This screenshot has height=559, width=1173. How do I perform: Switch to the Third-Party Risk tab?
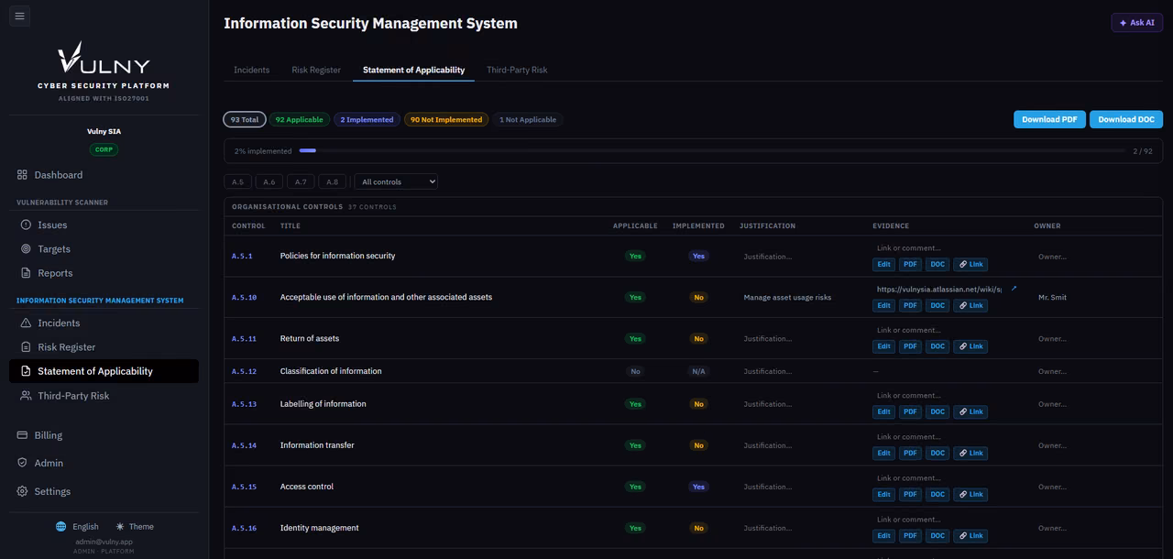[x=517, y=70]
